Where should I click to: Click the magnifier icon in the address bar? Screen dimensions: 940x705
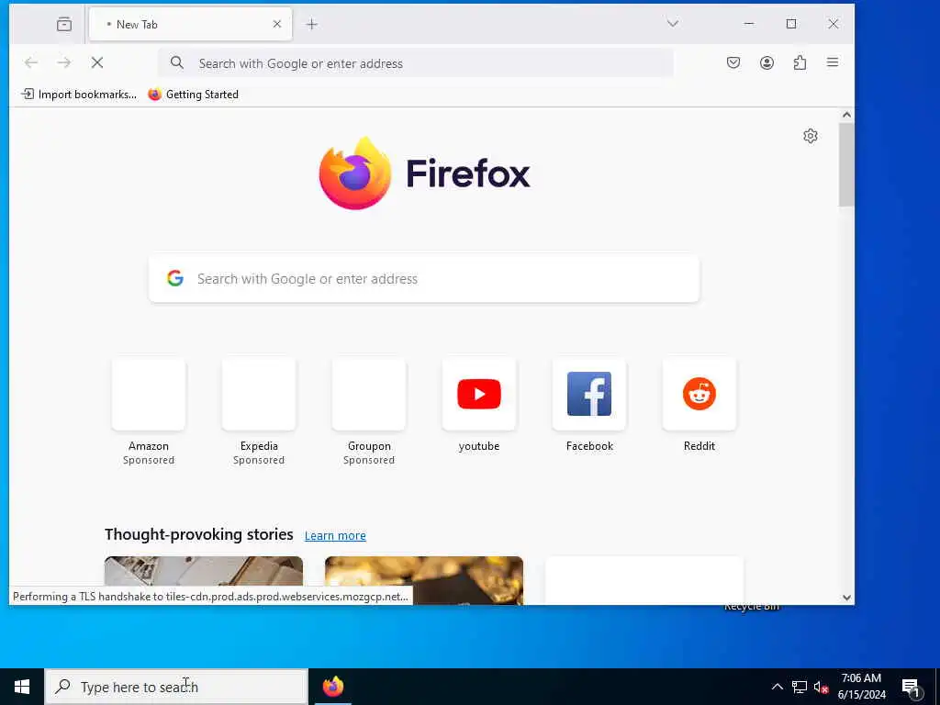pyautogui.click(x=177, y=62)
